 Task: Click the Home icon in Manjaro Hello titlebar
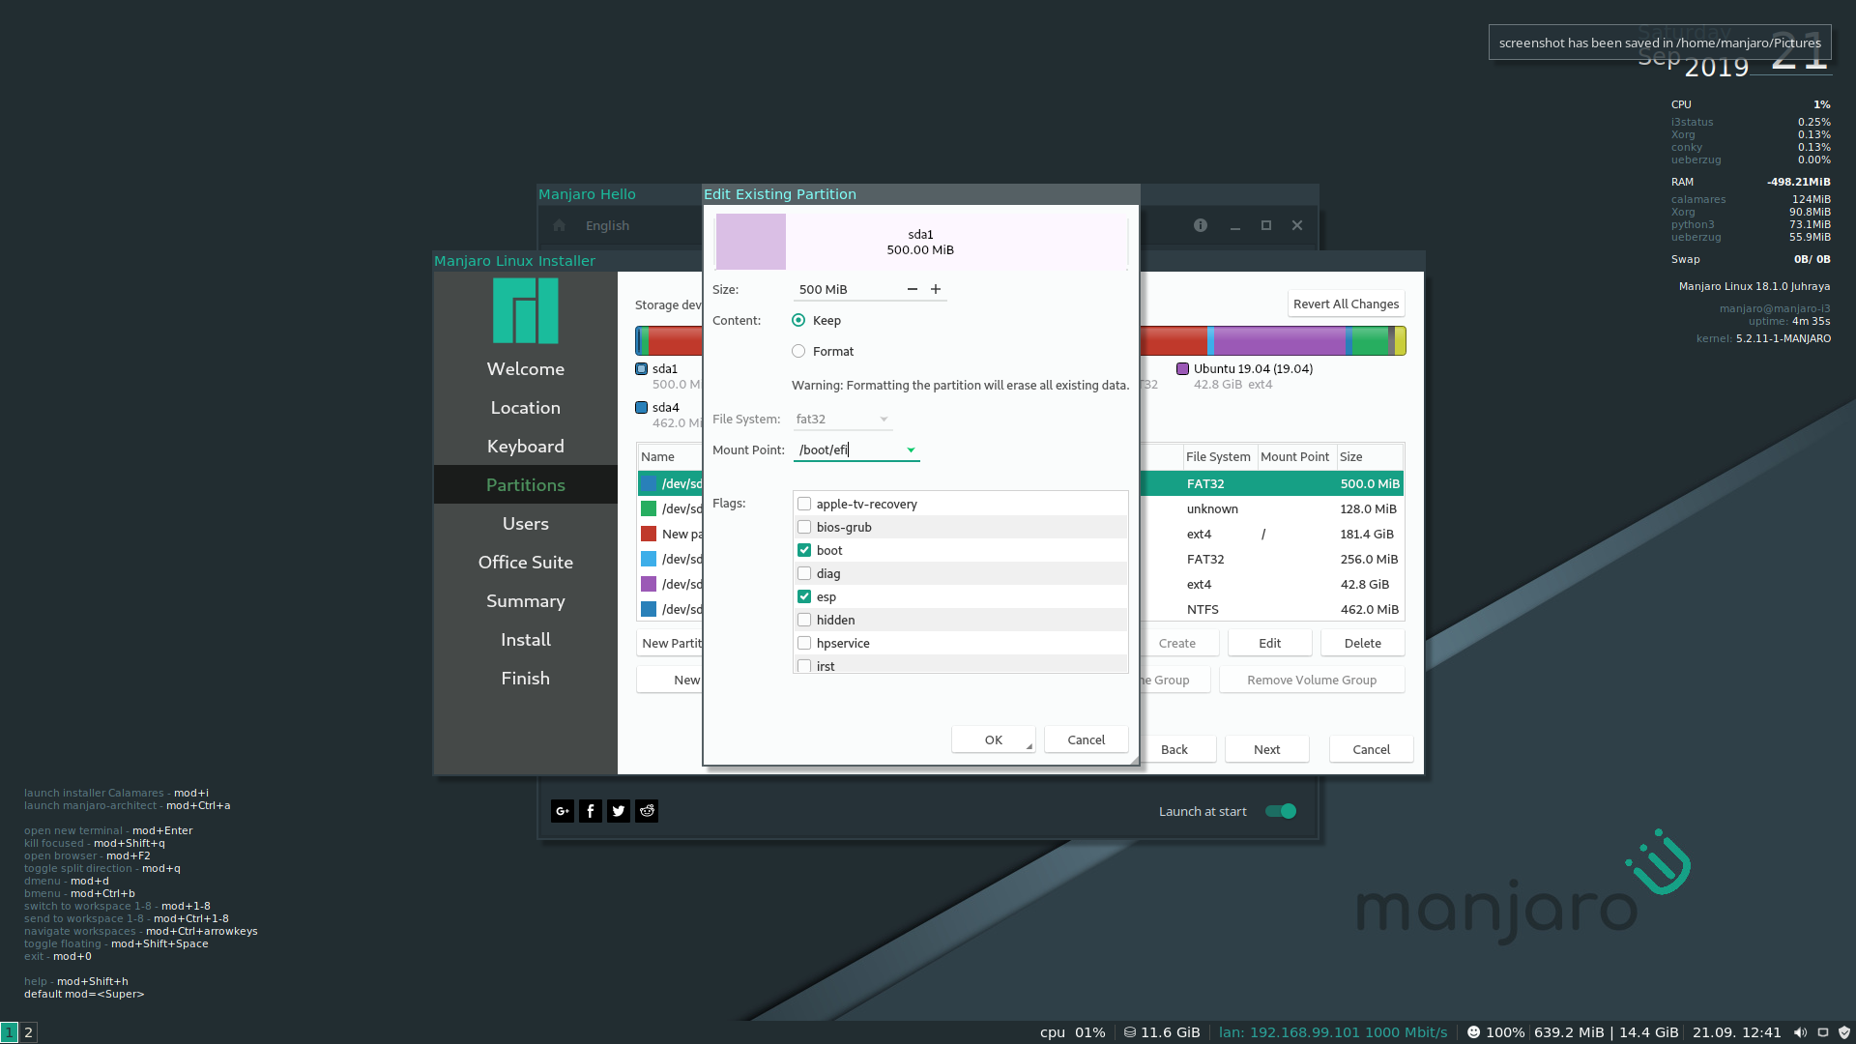pos(559,225)
